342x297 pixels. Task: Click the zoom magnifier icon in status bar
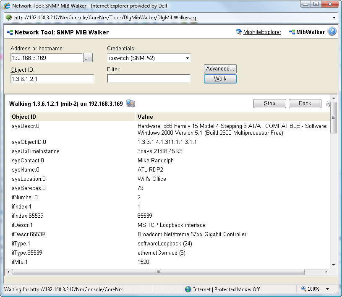pyautogui.click(x=304, y=289)
